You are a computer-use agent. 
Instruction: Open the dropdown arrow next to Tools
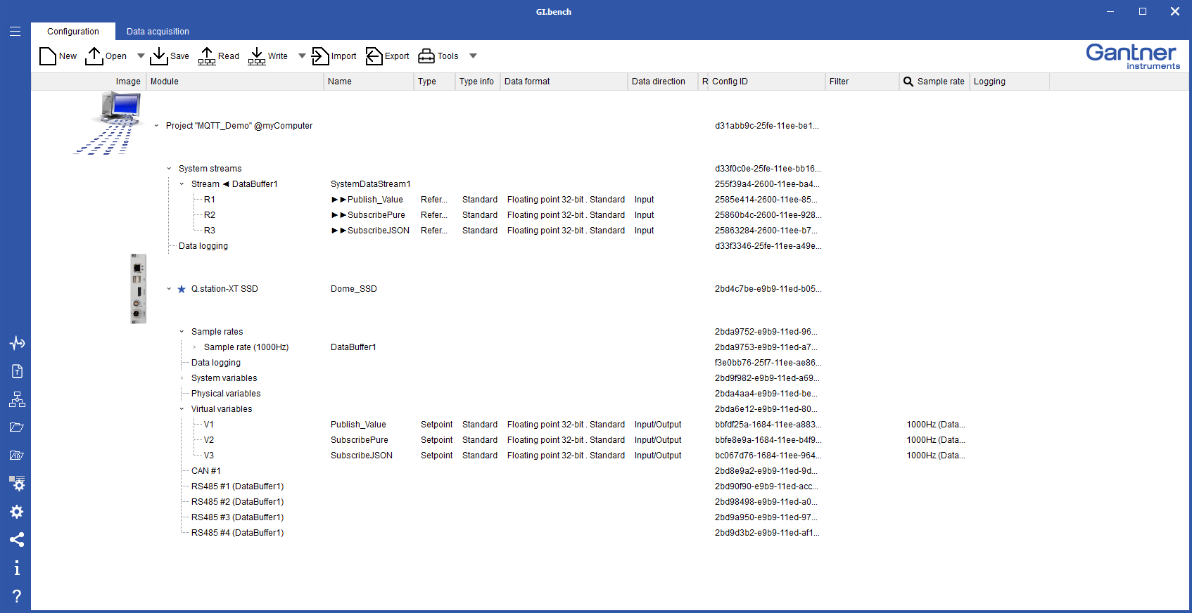pyautogui.click(x=473, y=56)
